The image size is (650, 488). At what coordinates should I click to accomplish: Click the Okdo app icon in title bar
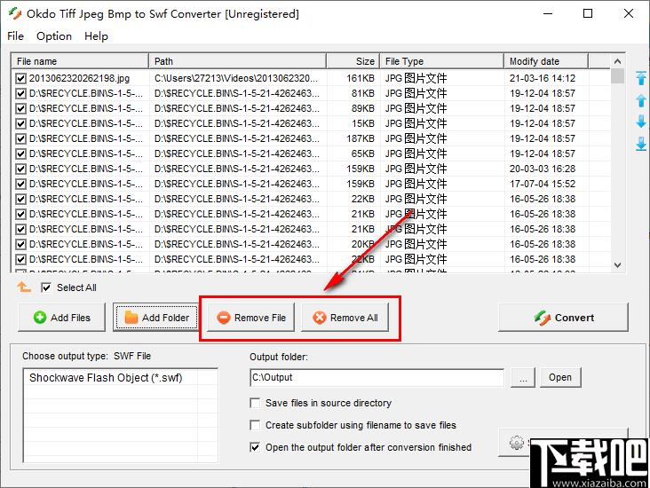(15, 13)
